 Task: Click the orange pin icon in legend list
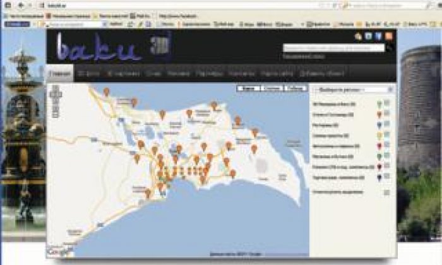click(x=379, y=115)
